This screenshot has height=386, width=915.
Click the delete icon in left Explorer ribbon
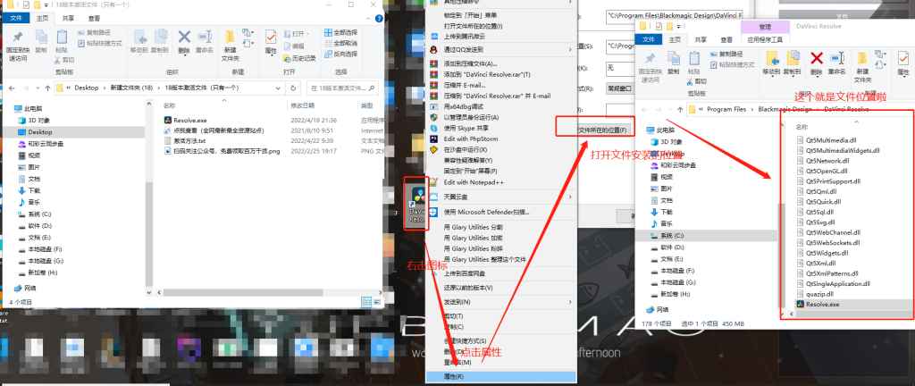coord(184,40)
